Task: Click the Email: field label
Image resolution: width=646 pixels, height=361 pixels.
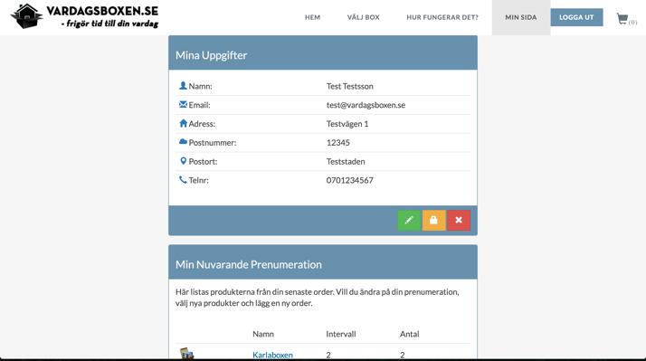Action: coord(199,105)
